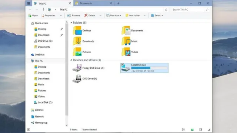Expand the dropdown arrow next to Delete
Viewport: 237px width, 133px height.
[100, 16]
